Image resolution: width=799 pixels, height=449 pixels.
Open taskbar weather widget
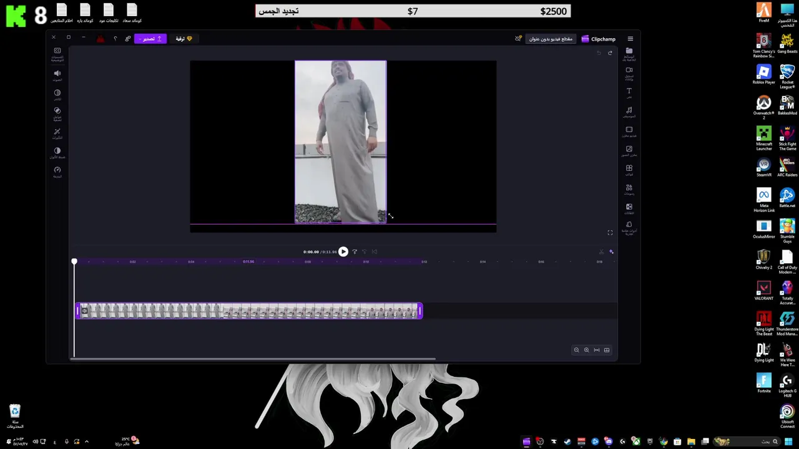[x=126, y=442]
